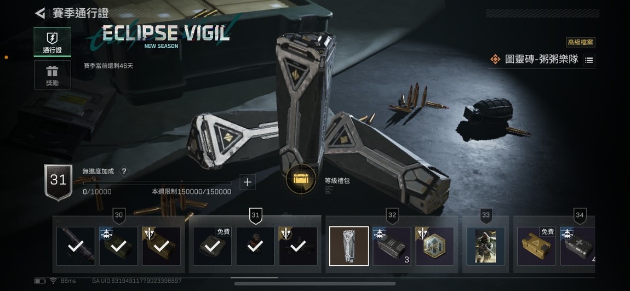Select the highlighted level 32 case reward

coord(349,246)
